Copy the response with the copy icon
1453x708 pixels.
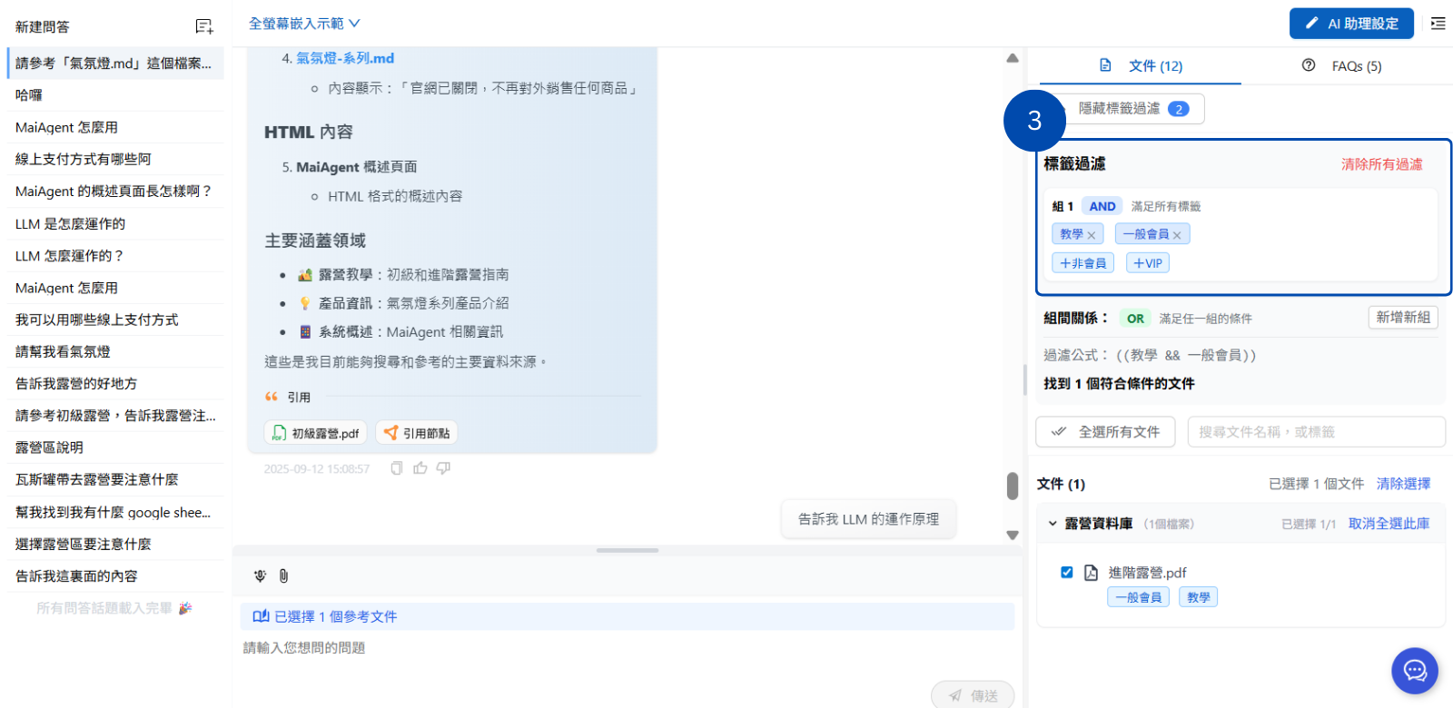point(396,468)
